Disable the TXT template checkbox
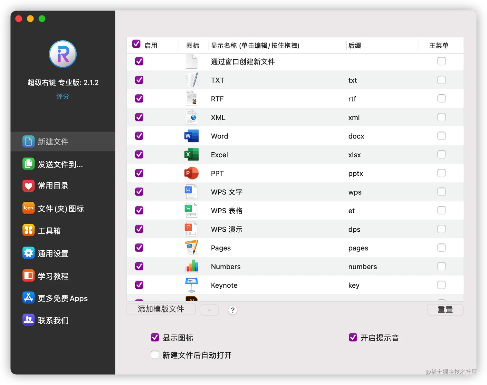Viewport: 487px width, 385px height. coord(139,80)
